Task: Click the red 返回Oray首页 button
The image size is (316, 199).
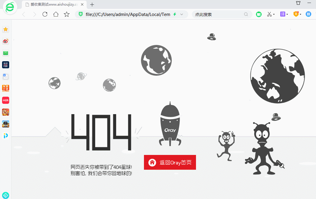Action: [x=170, y=162]
